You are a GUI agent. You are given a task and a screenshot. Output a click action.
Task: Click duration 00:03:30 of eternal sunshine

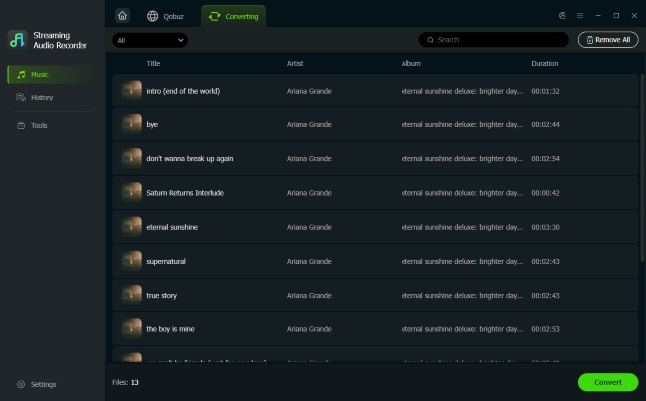point(545,227)
